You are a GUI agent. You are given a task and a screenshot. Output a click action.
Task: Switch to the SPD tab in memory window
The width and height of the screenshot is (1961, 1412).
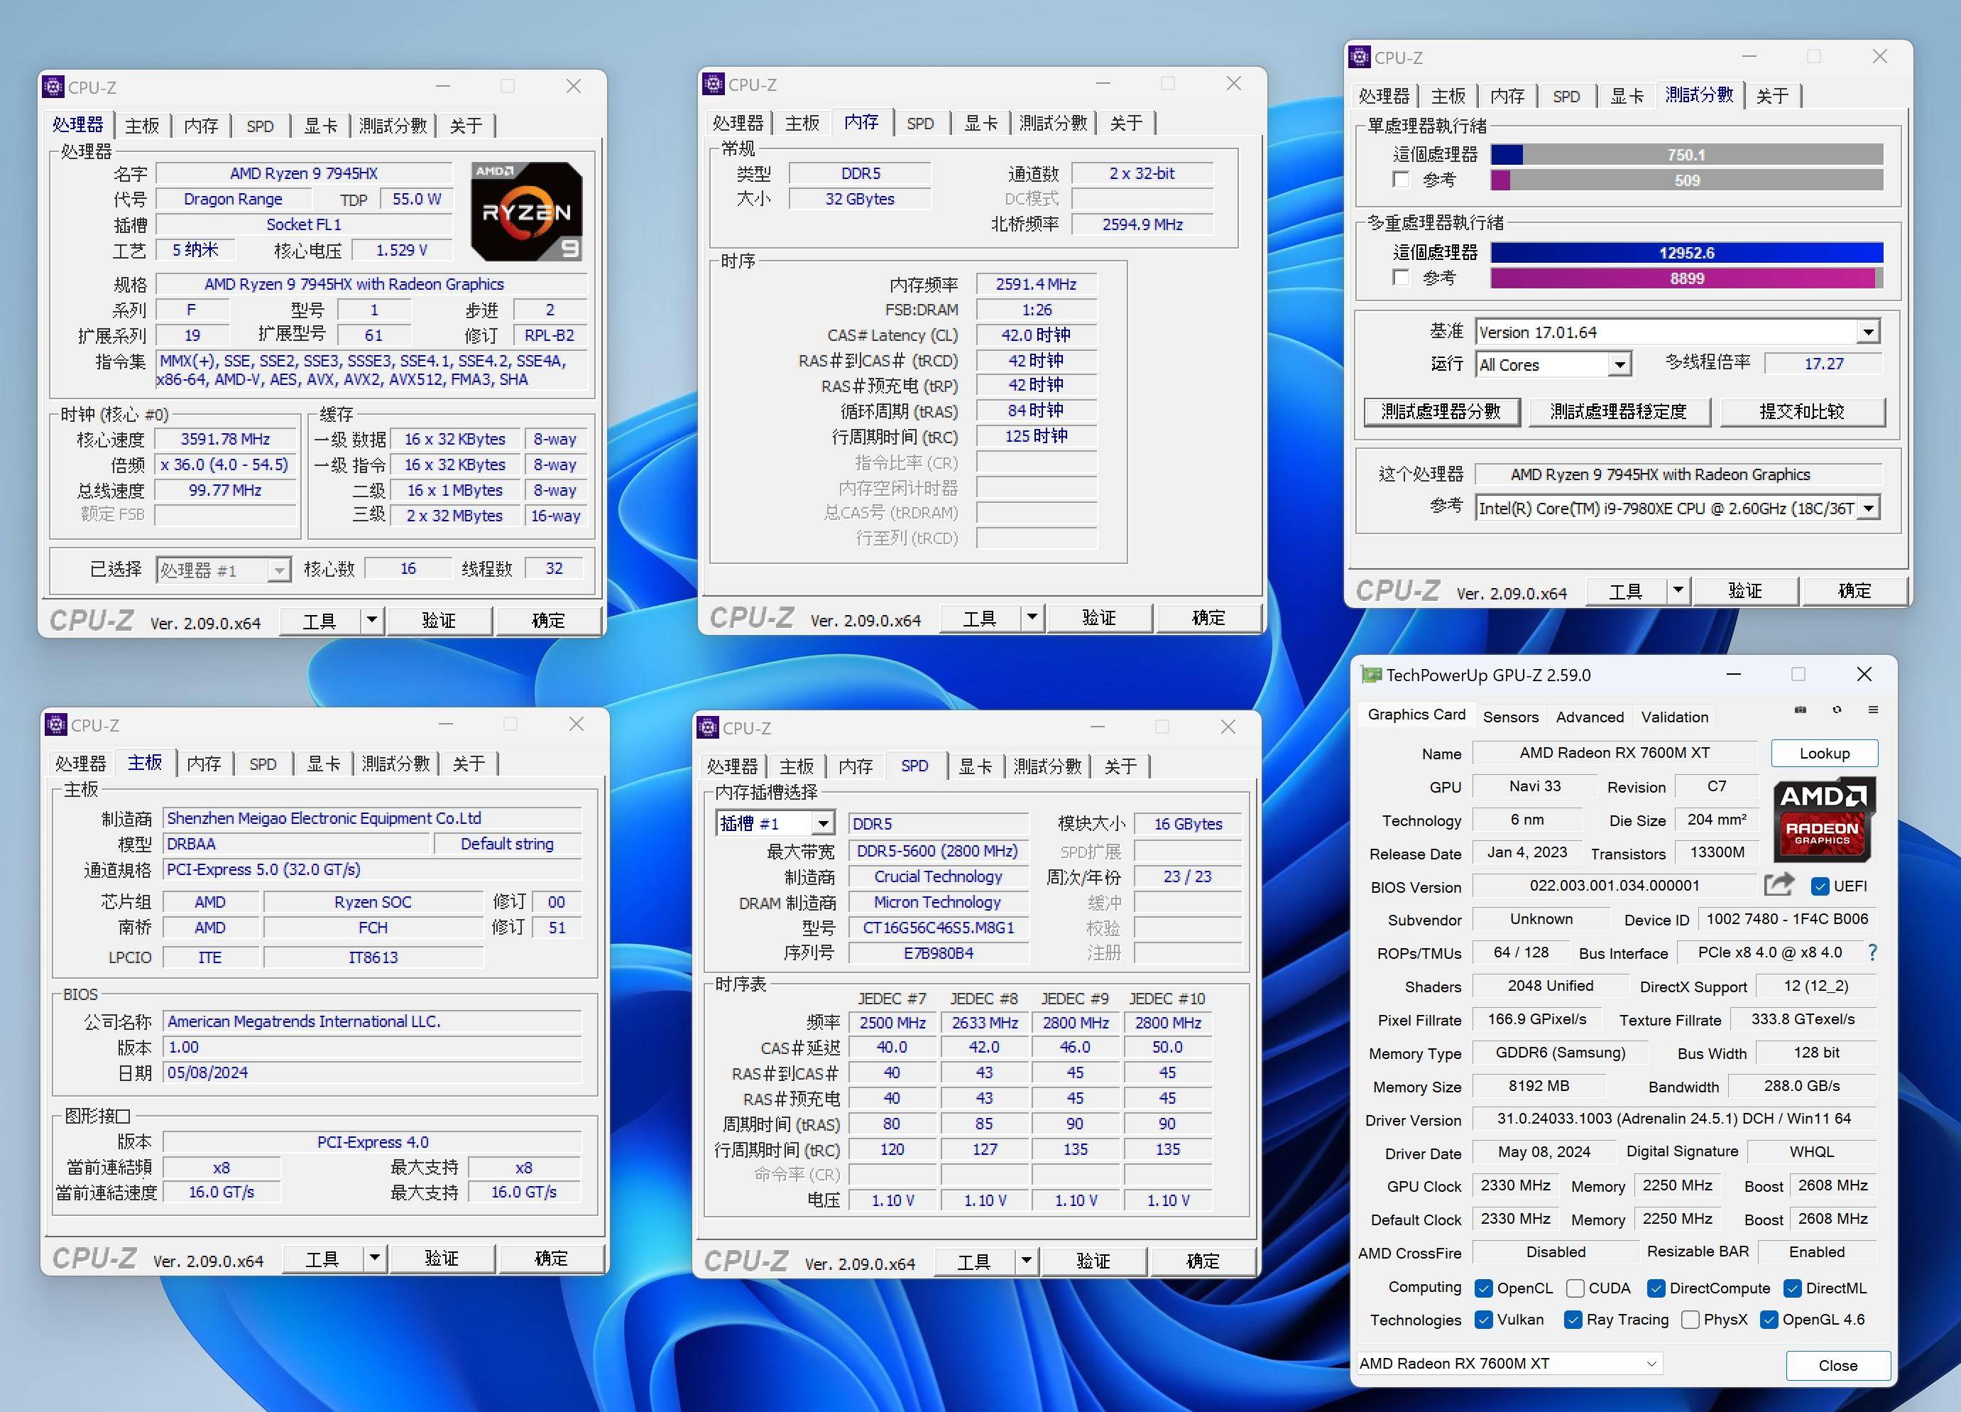point(920,123)
